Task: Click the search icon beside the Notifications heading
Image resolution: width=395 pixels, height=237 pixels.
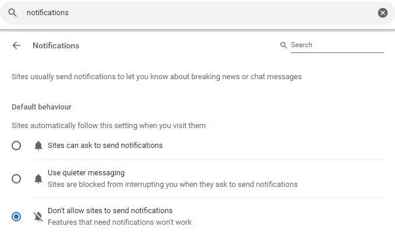Action: click(283, 45)
